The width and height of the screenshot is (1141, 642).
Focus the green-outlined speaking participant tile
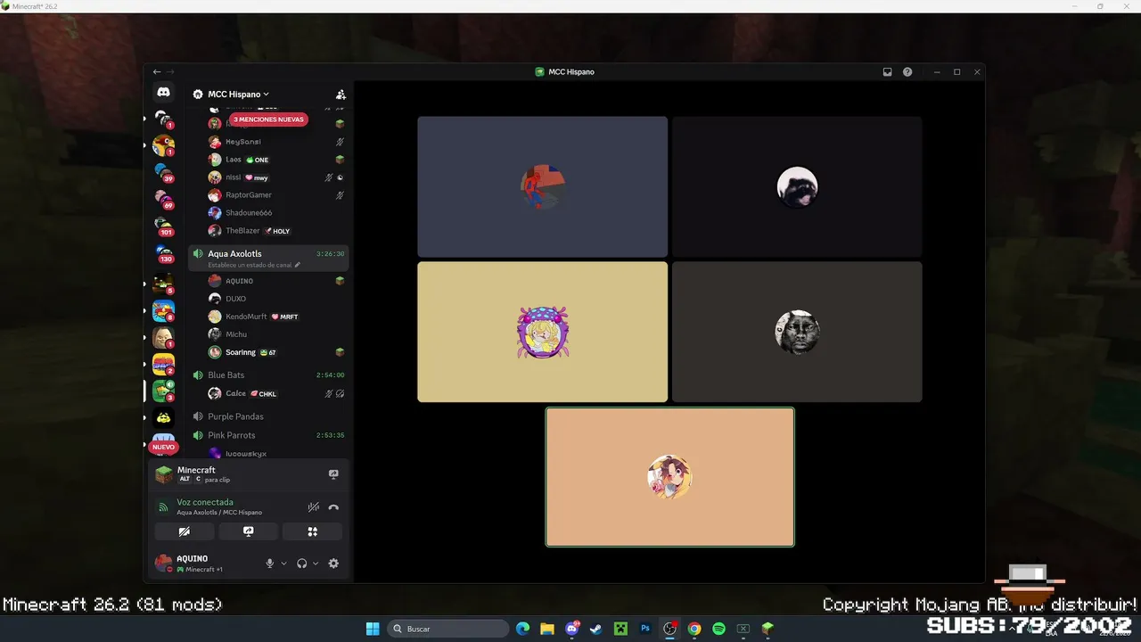[x=669, y=477]
